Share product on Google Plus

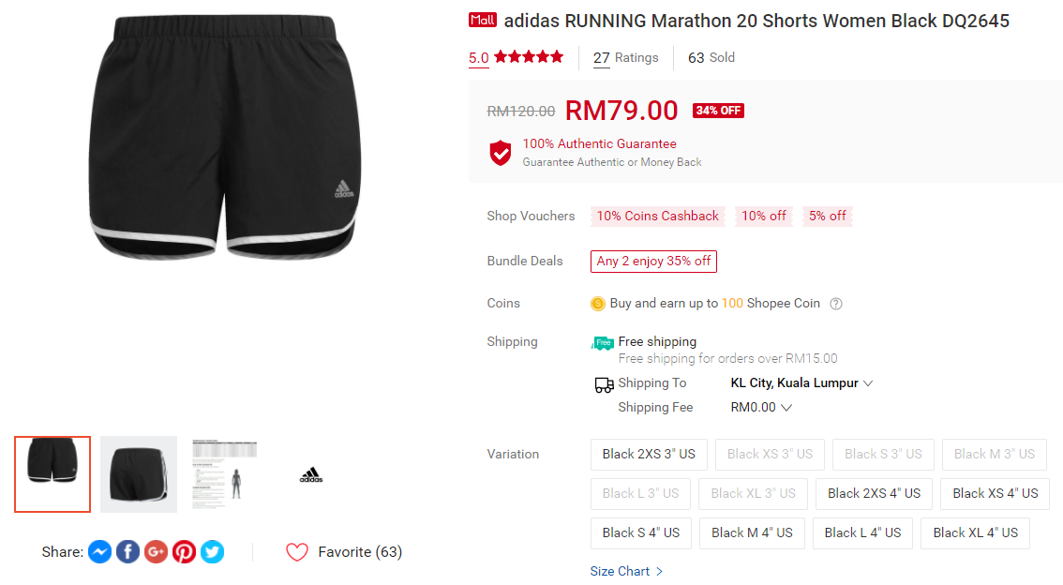(157, 552)
